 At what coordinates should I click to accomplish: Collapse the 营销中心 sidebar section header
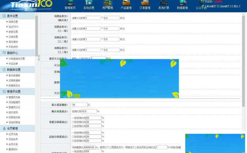(x=18, y=53)
